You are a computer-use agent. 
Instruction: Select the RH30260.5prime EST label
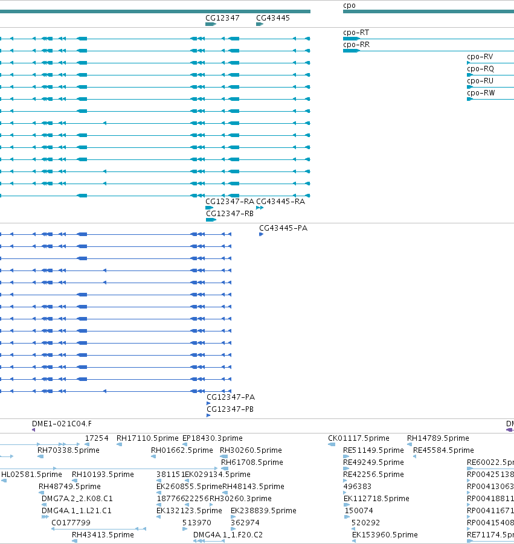coord(251,450)
